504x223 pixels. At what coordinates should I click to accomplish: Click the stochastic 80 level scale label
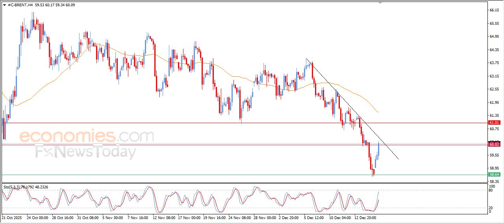click(491, 190)
